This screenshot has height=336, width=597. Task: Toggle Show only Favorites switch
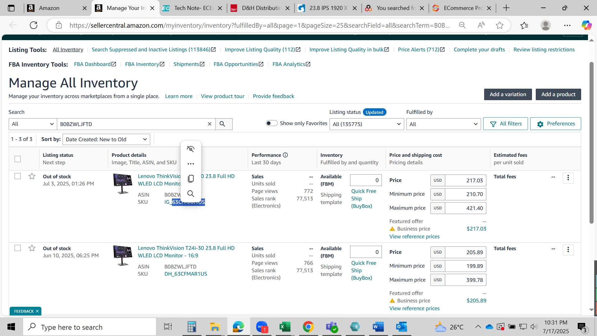271,123
